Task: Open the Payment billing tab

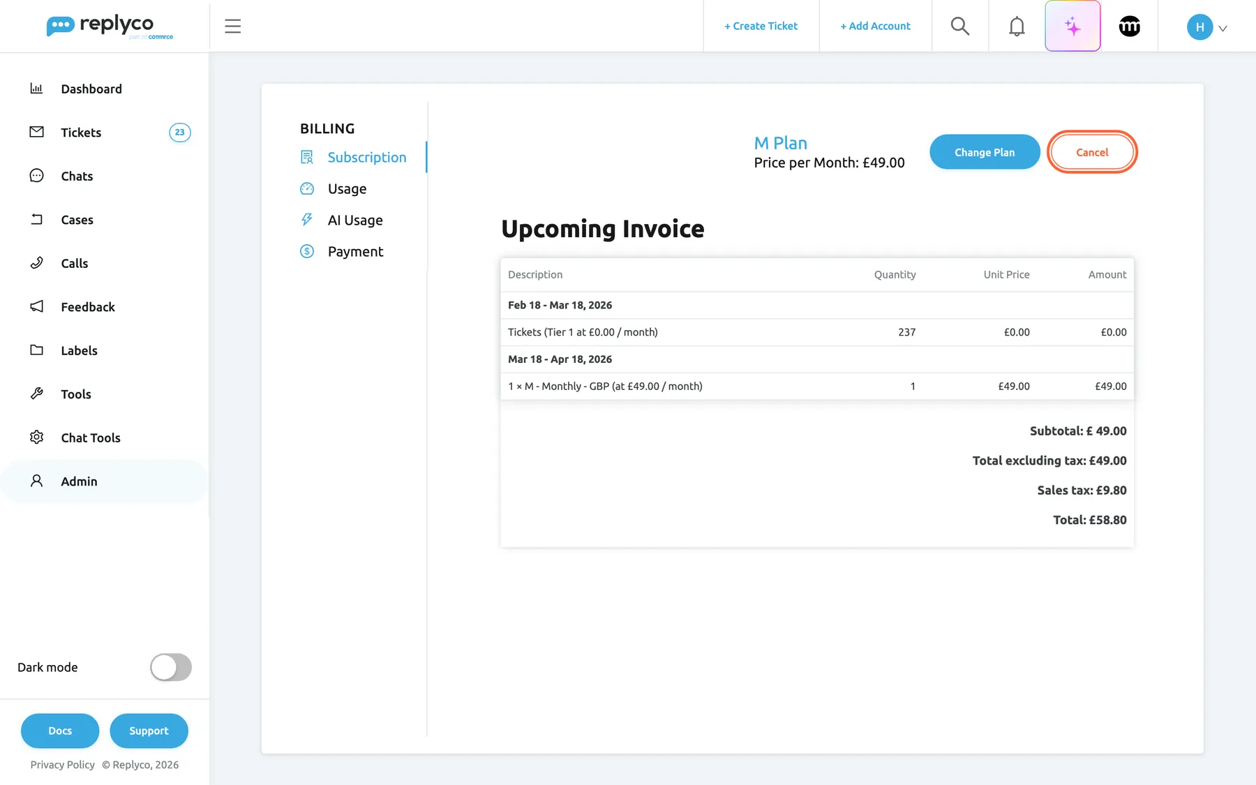Action: tap(355, 251)
